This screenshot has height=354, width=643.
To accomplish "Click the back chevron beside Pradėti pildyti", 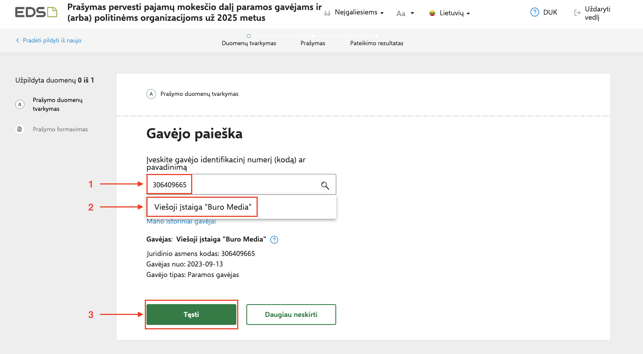I will (18, 40).
